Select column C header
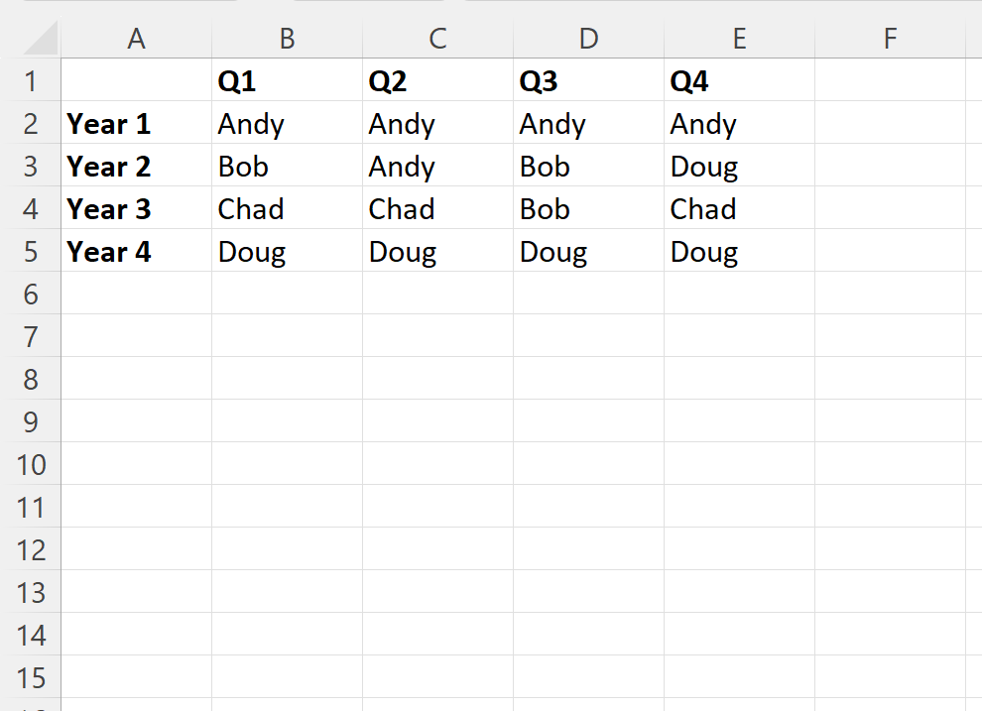The image size is (982, 711). point(437,39)
